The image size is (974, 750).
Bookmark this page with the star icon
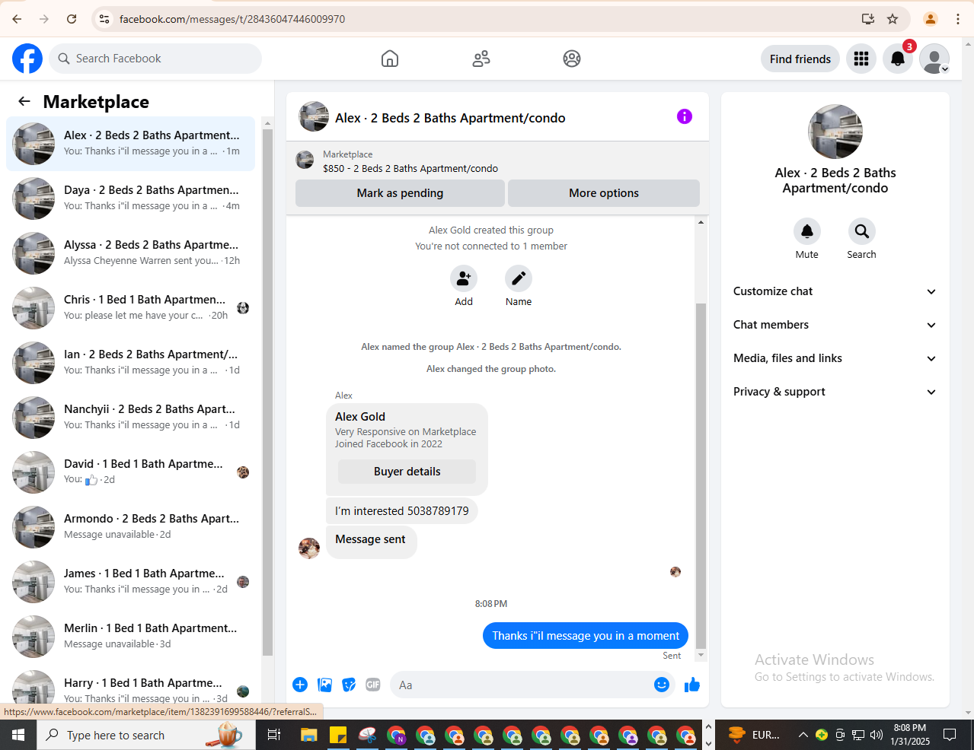pyautogui.click(x=893, y=19)
